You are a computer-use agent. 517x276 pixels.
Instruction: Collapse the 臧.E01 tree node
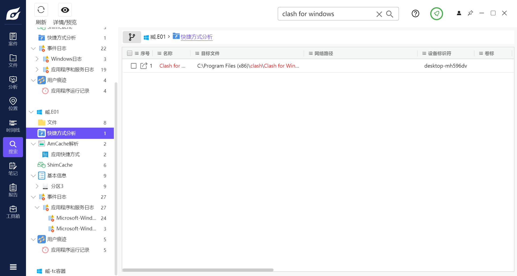pyautogui.click(x=31, y=112)
